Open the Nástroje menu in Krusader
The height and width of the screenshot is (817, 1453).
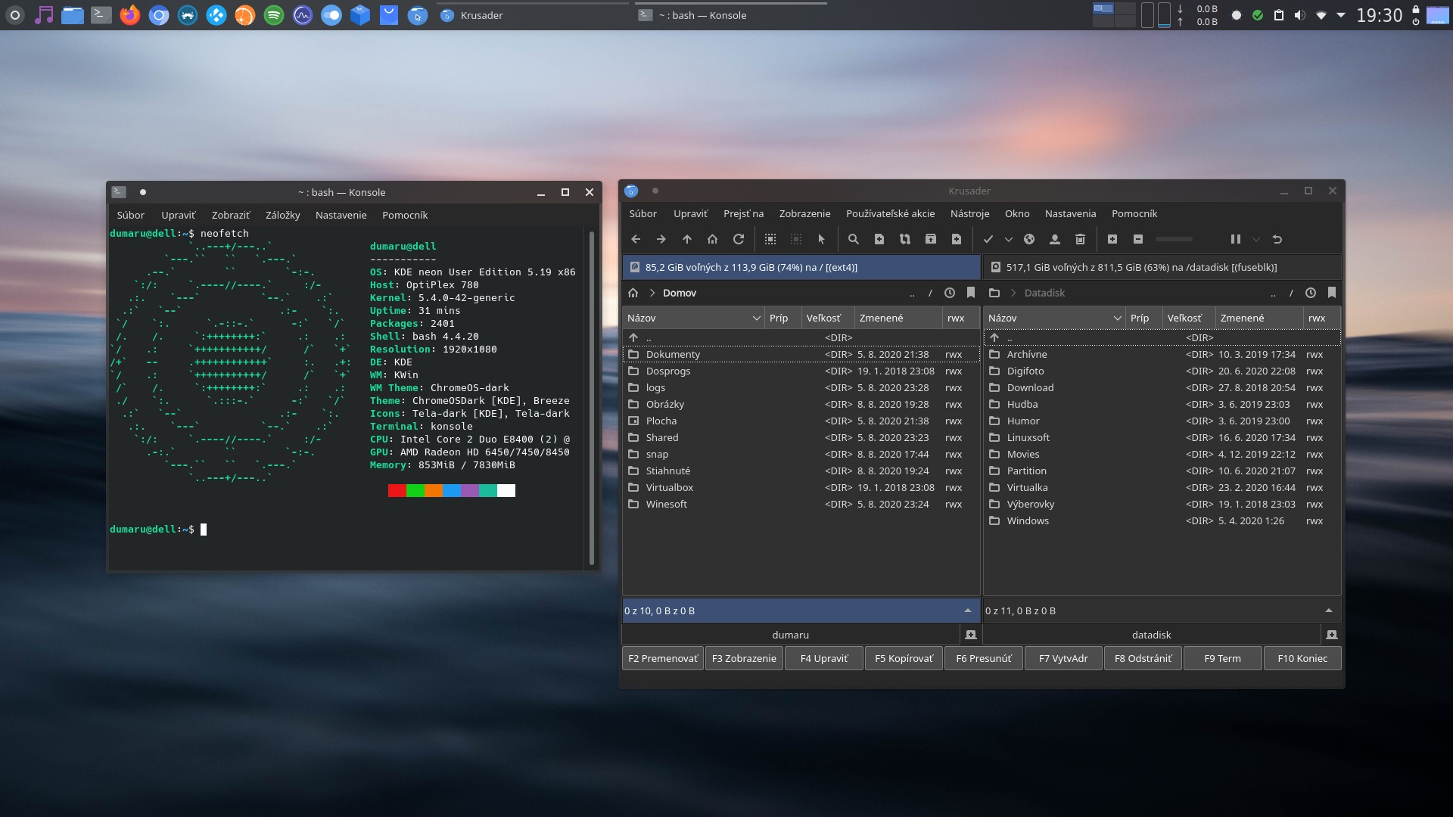[969, 213]
